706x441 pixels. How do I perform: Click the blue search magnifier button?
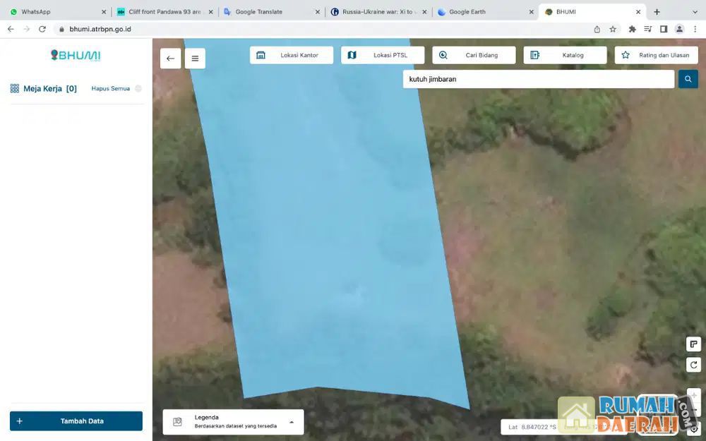(x=688, y=79)
